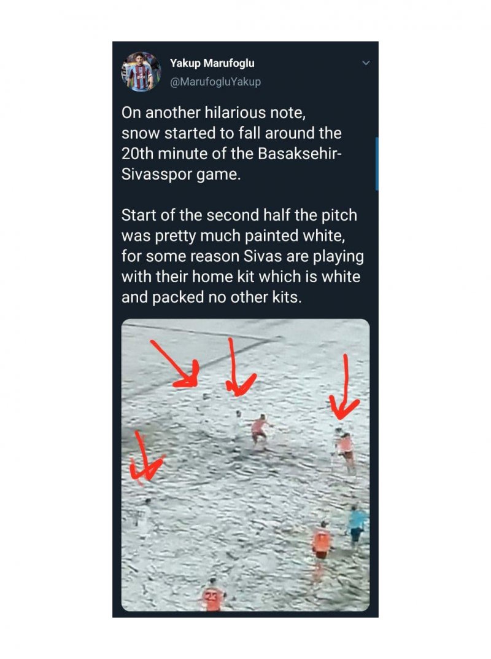491x659 pixels.
Task: Open Yakup Marufoglu's profile avatar
Action: [141, 72]
